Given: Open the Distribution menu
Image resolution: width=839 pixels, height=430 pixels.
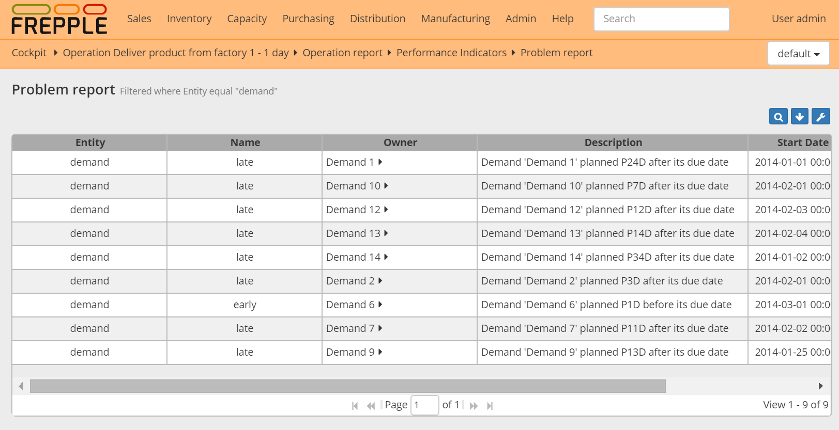Looking at the screenshot, I should pyautogui.click(x=378, y=19).
